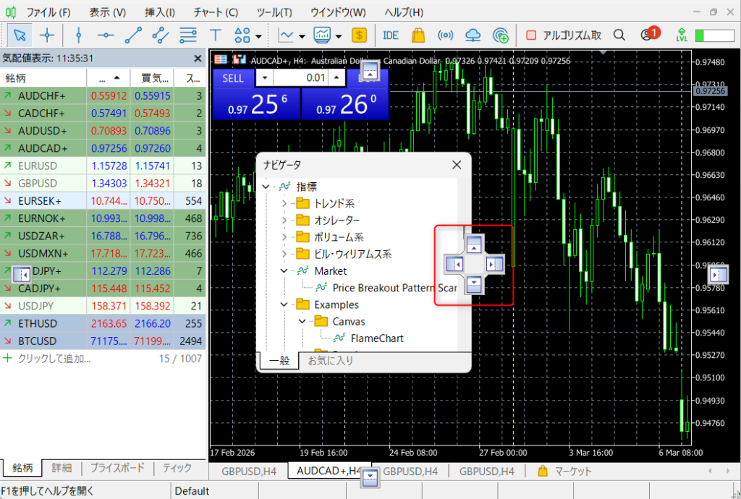Image resolution: width=741 pixels, height=499 pixels.
Task: Select the trendline drawing tool
Action: click(133, 35)
